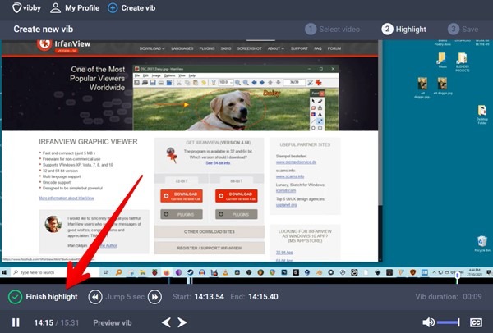Click the Firefox icon on the taskbar
The height and width of the screenshot is (333, 493).
tap(166, 272)
